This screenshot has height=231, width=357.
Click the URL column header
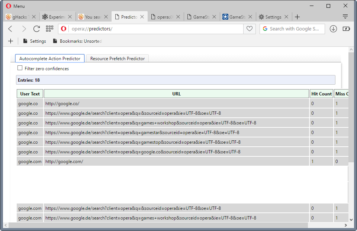coord(176,94)
